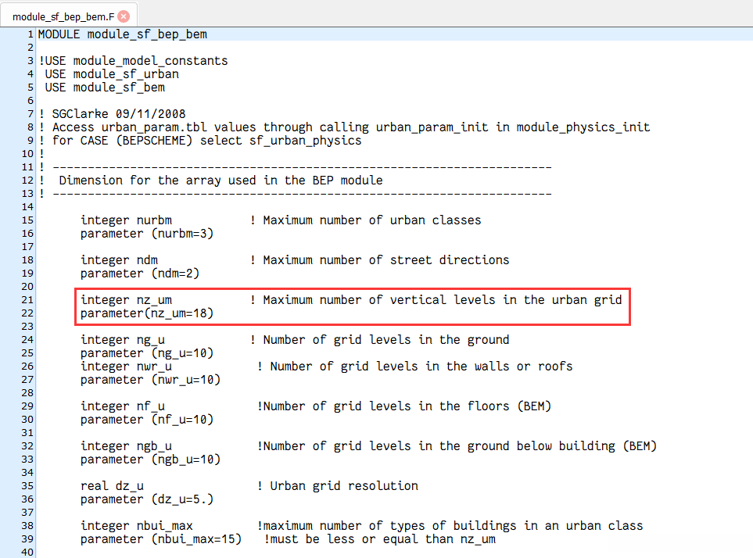
Task: Click 'parameter (ngb_u=10)'
Action: [150, 460]
